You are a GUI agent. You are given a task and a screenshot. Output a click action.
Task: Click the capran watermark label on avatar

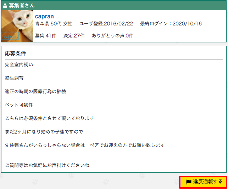pyautogui.click(x=10, y=36)
